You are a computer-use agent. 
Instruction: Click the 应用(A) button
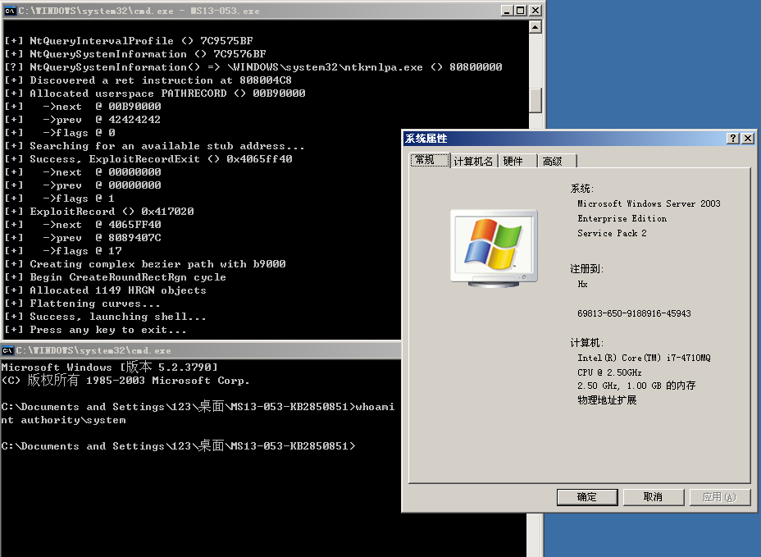pos(718,497)
